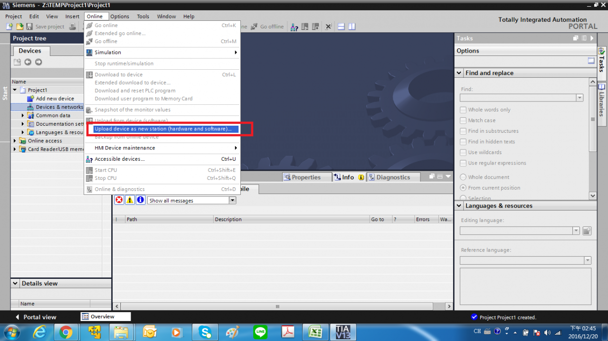Switch to Portal view
608x341 pixels.
36,317
